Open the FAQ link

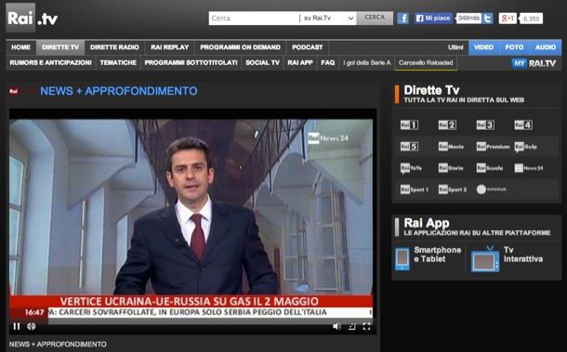point(328,63)
